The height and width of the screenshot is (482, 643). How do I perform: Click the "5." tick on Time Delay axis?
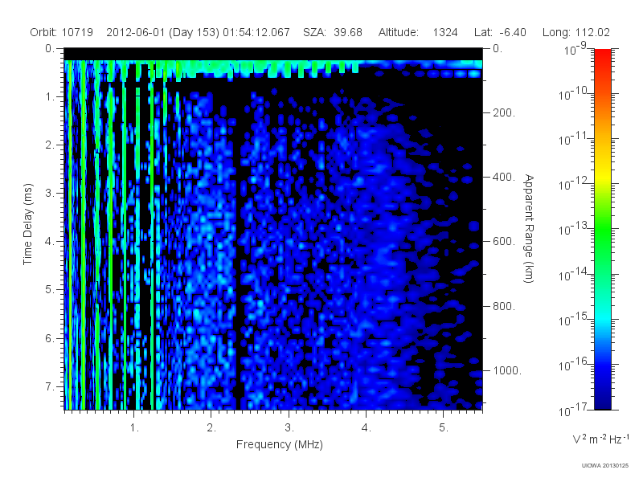[50, 290]
